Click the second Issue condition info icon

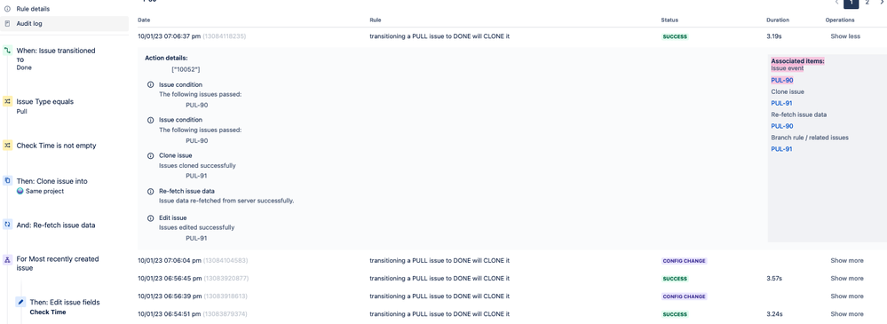(150, 120)
